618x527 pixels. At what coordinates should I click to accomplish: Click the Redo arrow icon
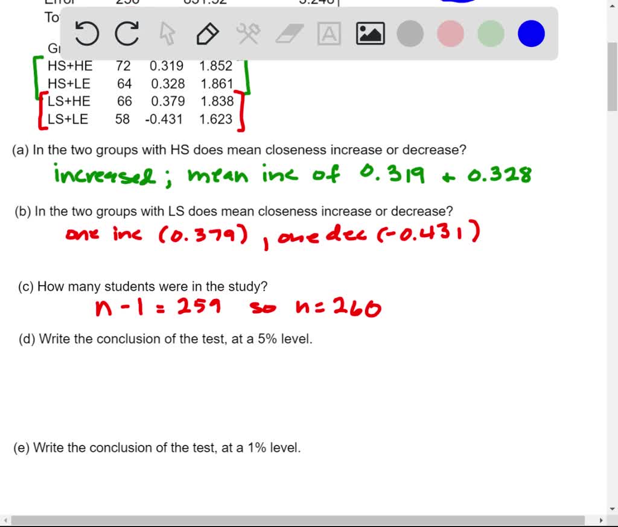click(127, 34)
